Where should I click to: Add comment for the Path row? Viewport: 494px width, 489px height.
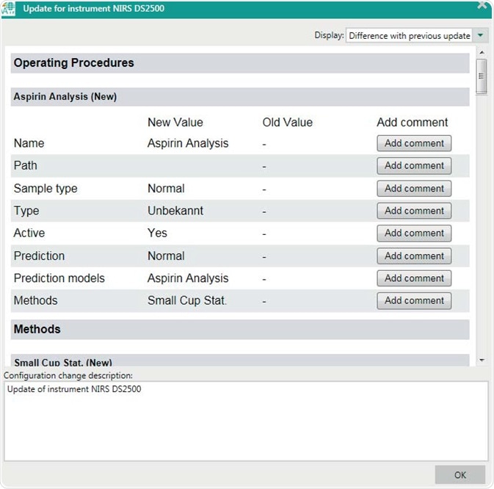(414, 166)
